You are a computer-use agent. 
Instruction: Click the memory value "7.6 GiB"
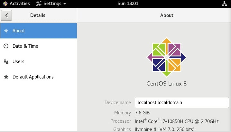click(142, 113)
